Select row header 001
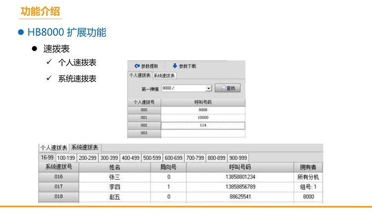The height and width of the screenshot is (216, 372). 144,117
